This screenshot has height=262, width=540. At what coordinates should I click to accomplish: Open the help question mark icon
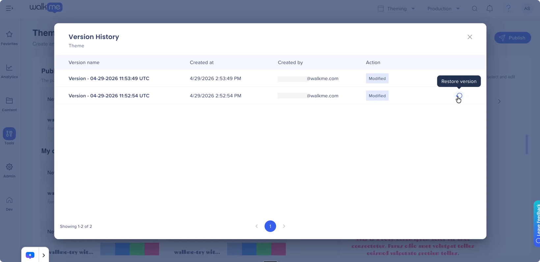508,8
